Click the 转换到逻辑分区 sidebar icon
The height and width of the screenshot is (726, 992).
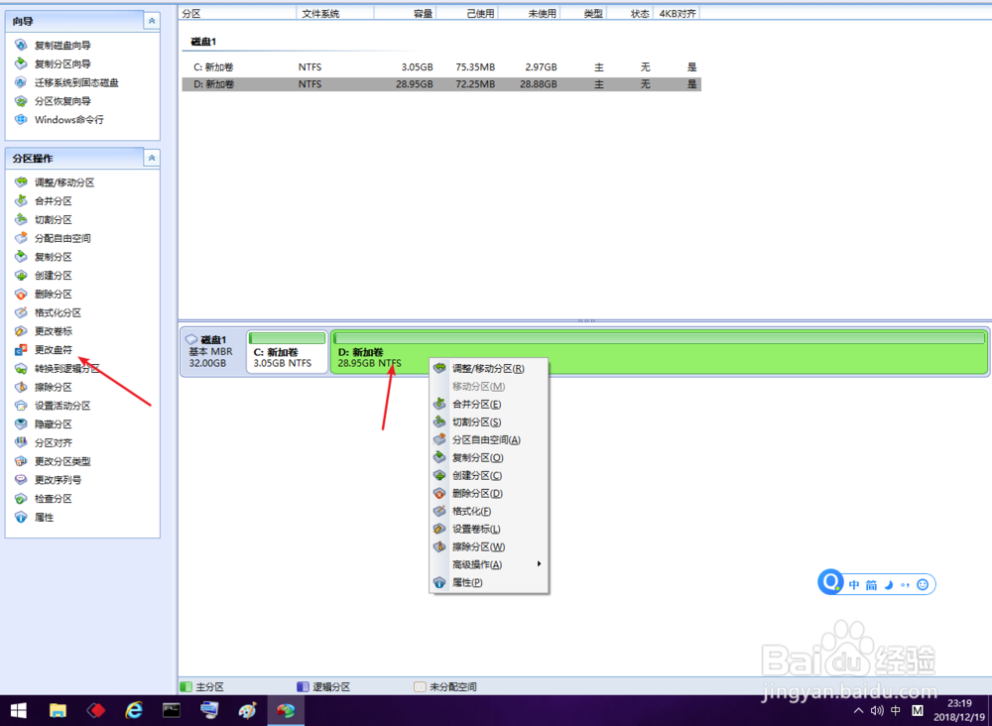pyautogui.click(x=21, y=368)
